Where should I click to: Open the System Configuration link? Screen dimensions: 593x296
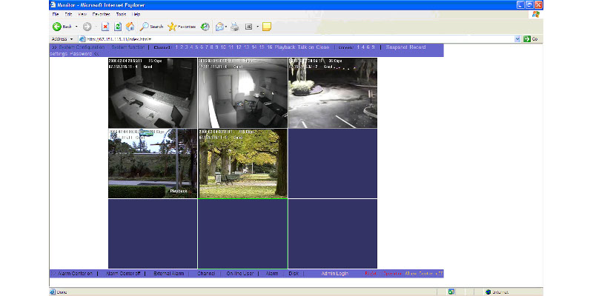click(81, 47)
